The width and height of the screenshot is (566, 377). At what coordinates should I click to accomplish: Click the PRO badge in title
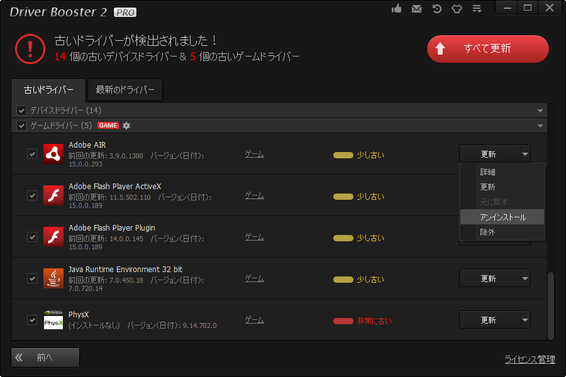(x=125, y=13)
